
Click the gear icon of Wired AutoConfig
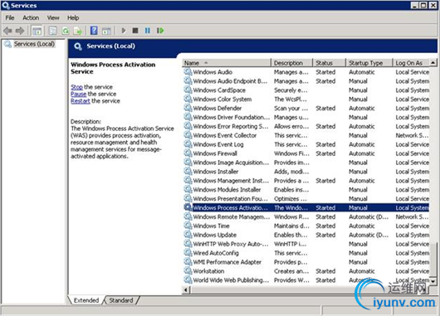(x=188, y=253)
